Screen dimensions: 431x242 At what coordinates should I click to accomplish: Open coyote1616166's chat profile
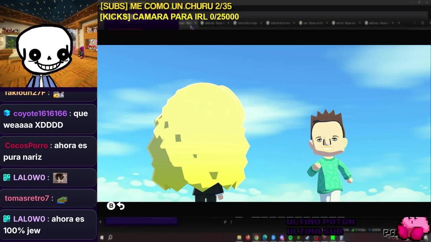click(40, 114)
